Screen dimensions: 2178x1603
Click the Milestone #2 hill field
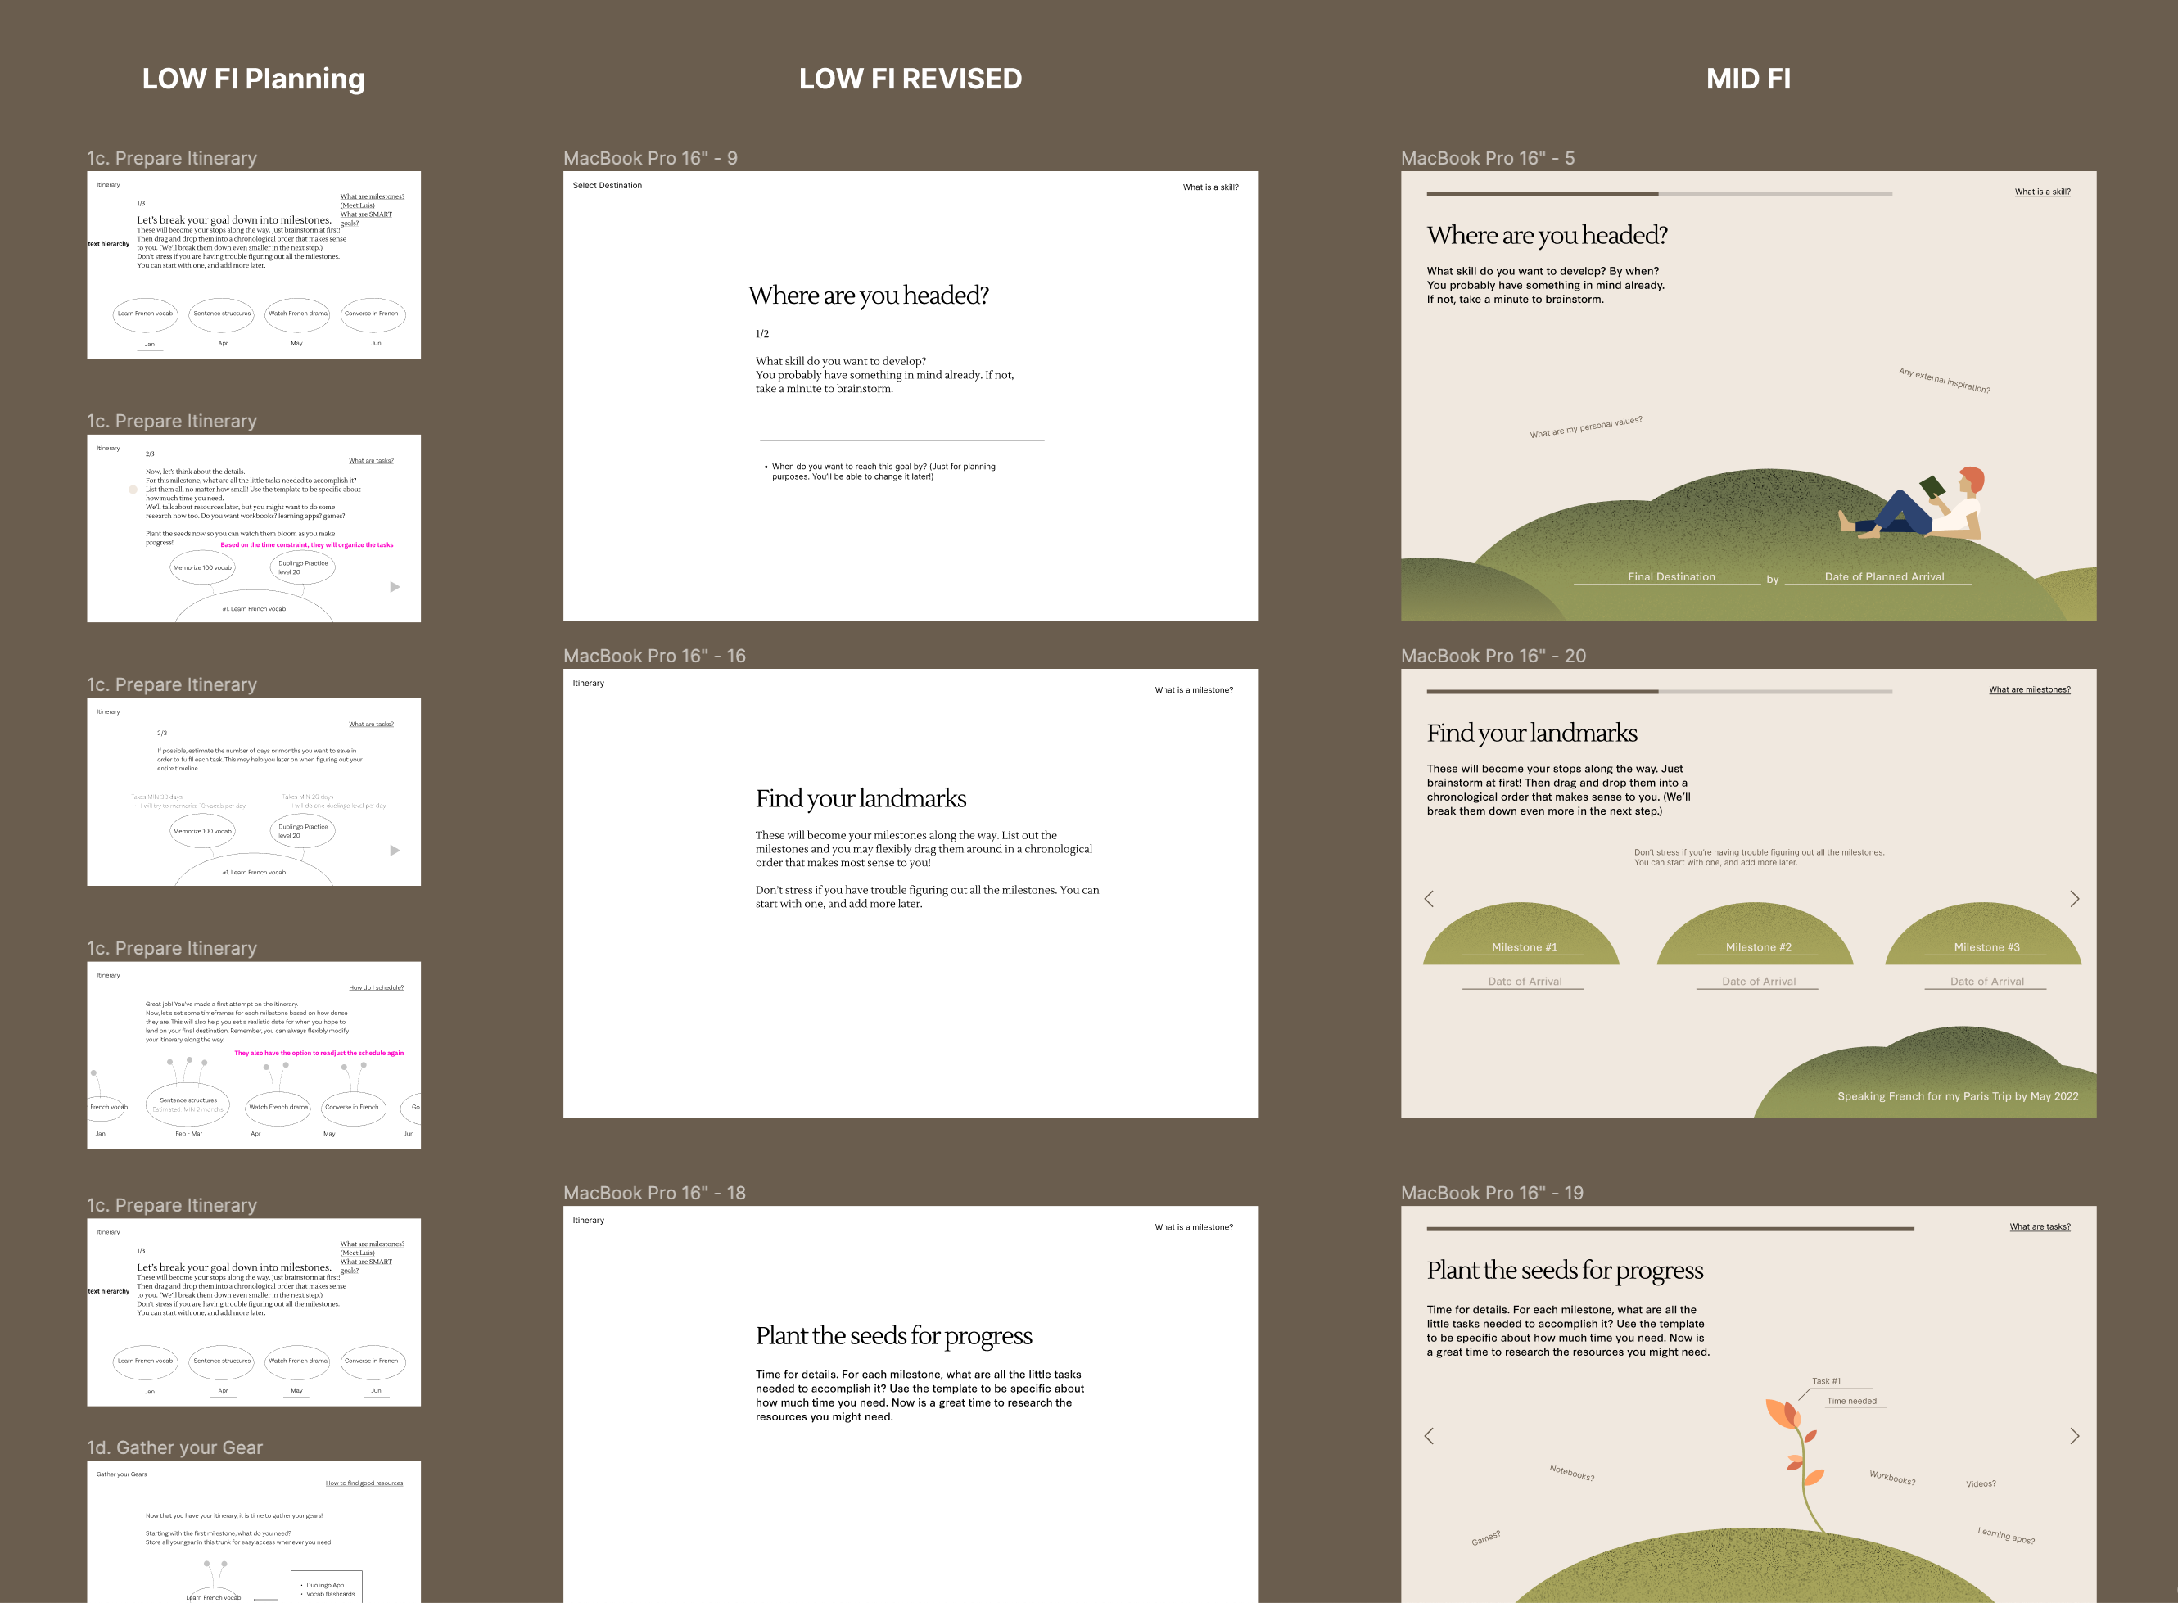pyautogui.click(x=1758, y=947)
